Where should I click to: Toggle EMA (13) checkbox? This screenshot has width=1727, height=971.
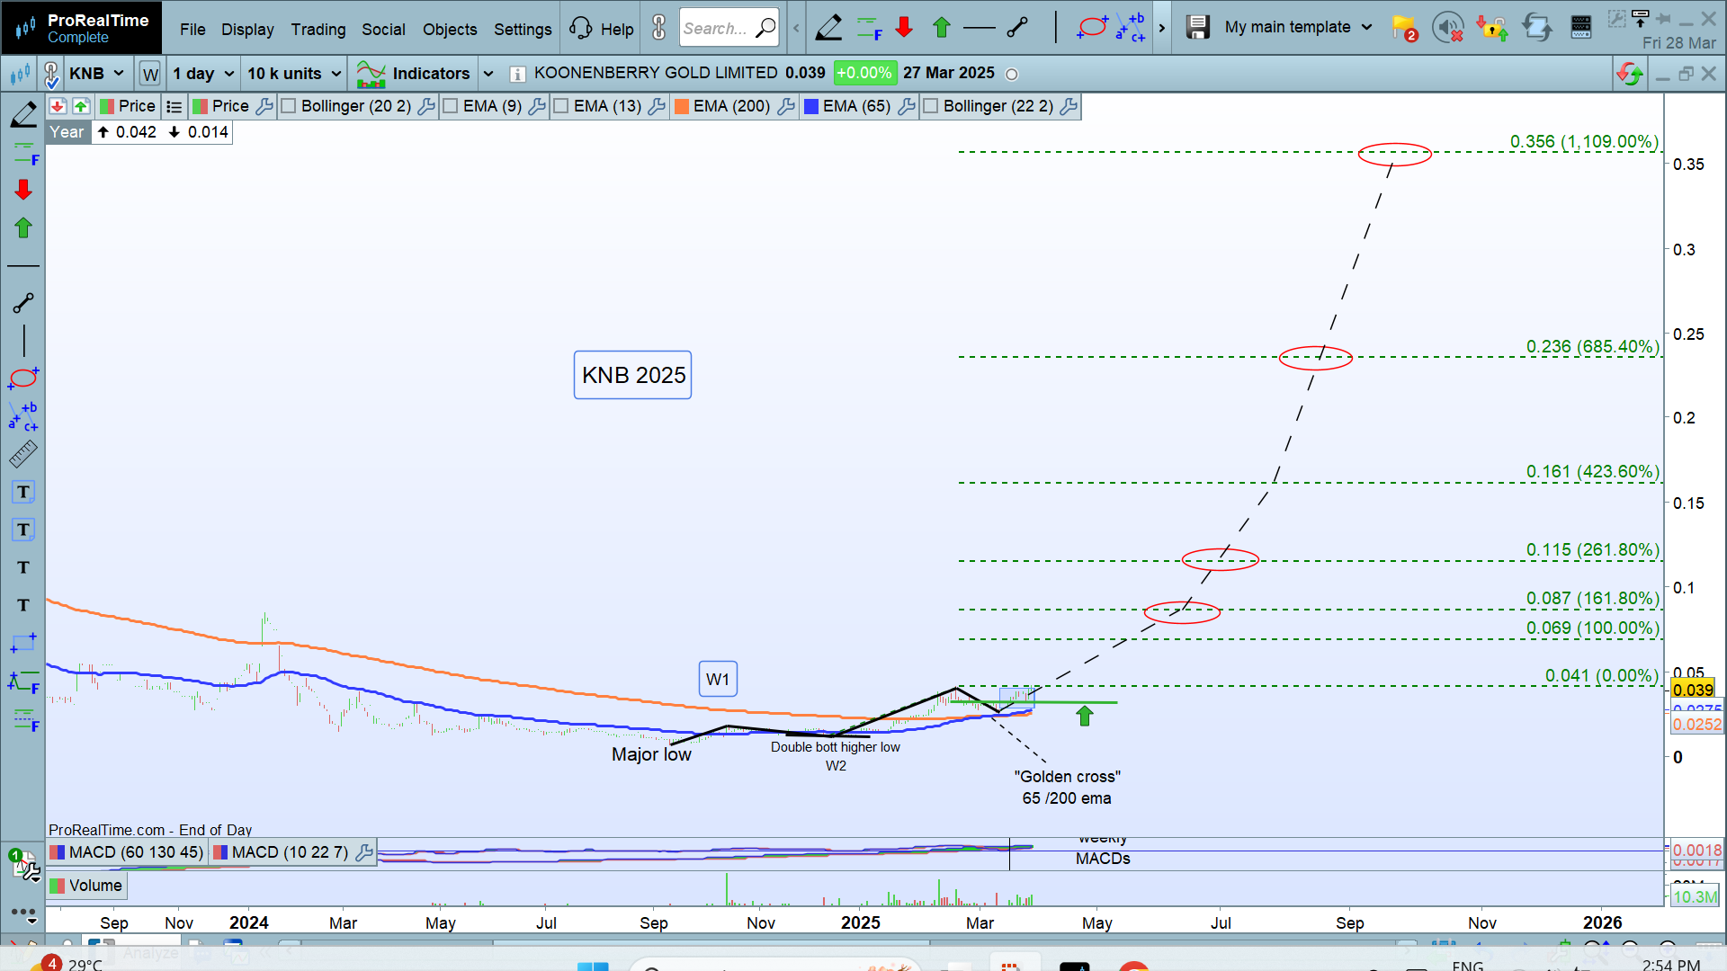click(x=561, y=106)
